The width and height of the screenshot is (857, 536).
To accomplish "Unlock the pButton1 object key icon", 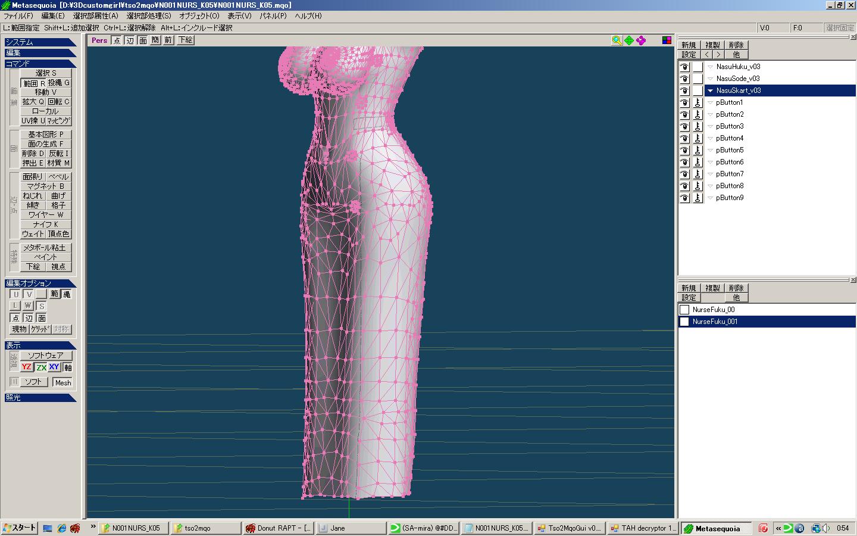I will (698, 102).
